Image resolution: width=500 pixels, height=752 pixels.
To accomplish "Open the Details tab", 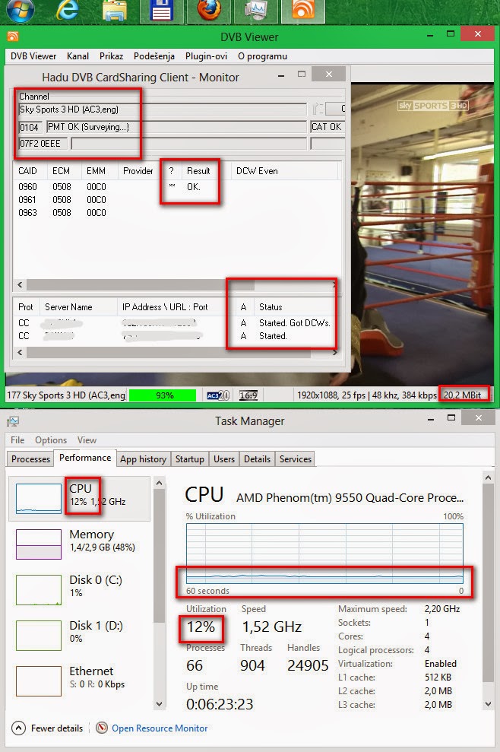I will (x=257, y=459).
